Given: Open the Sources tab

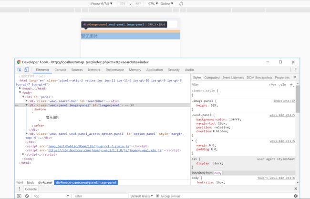Looking at the screenshot, I should 77,70.
